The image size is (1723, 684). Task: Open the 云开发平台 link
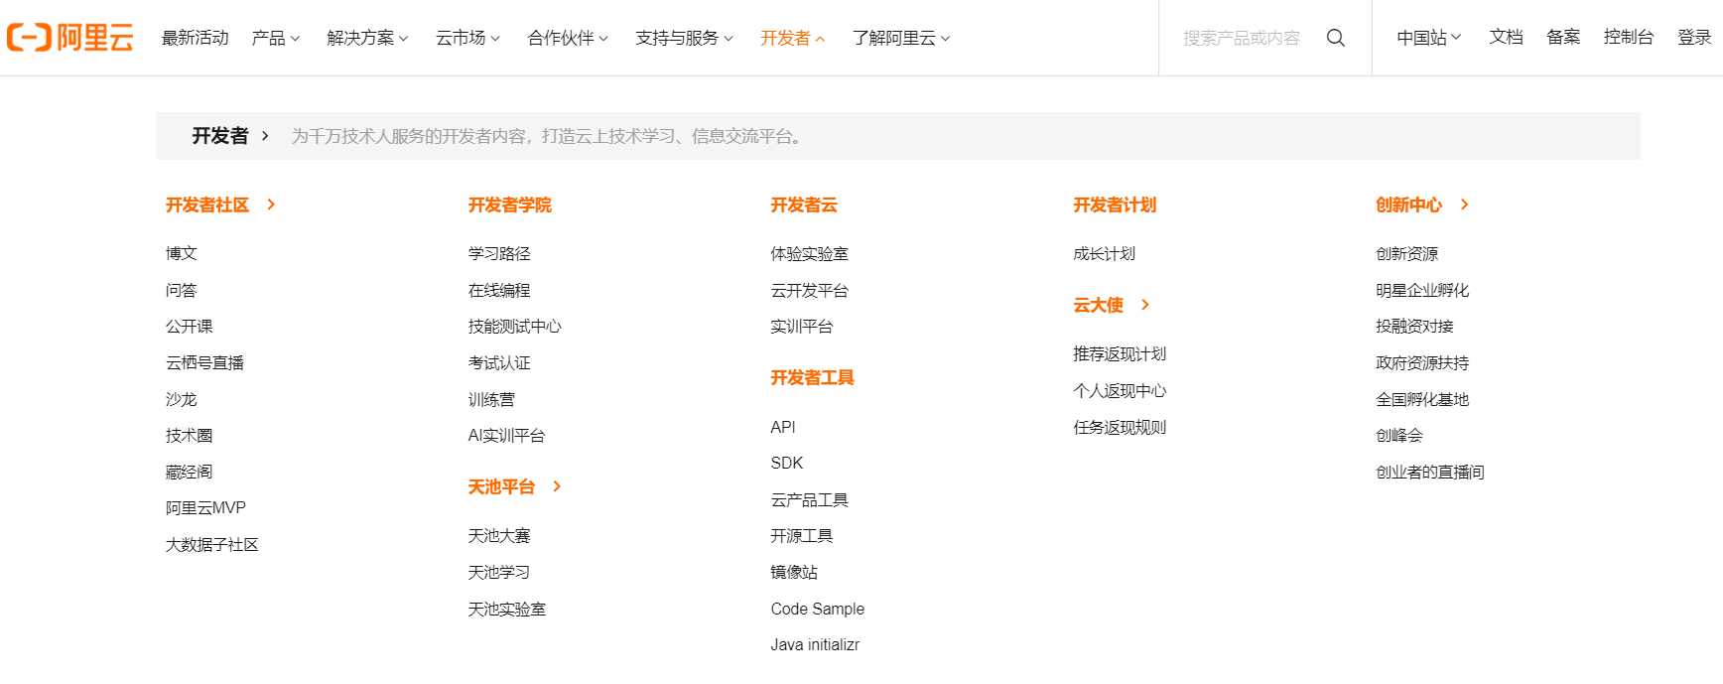(x=809, y=290)
